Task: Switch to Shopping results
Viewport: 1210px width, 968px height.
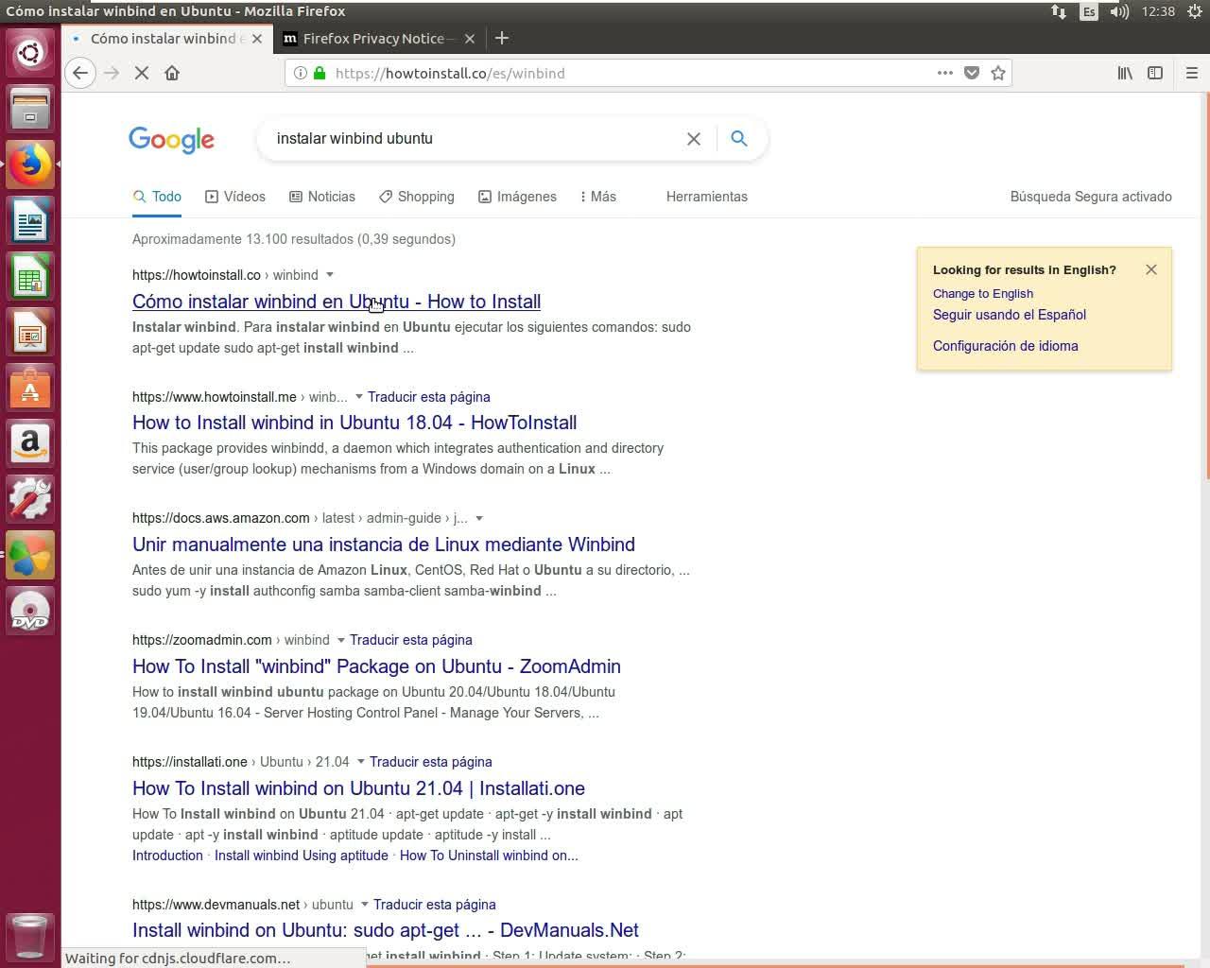Action: [x=417, y=197]
